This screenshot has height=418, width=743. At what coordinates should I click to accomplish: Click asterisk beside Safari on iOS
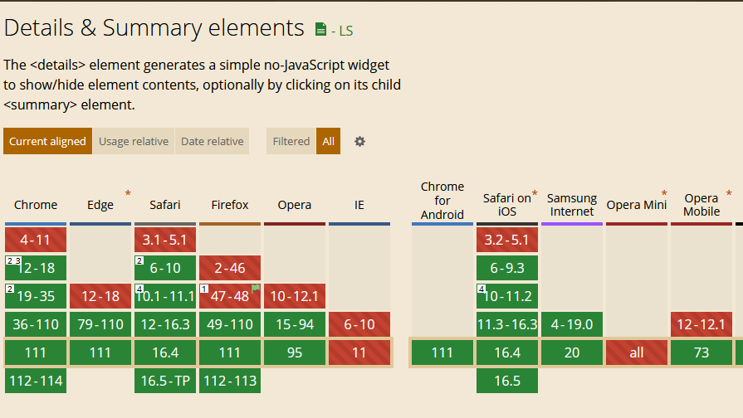coord(535,194)
